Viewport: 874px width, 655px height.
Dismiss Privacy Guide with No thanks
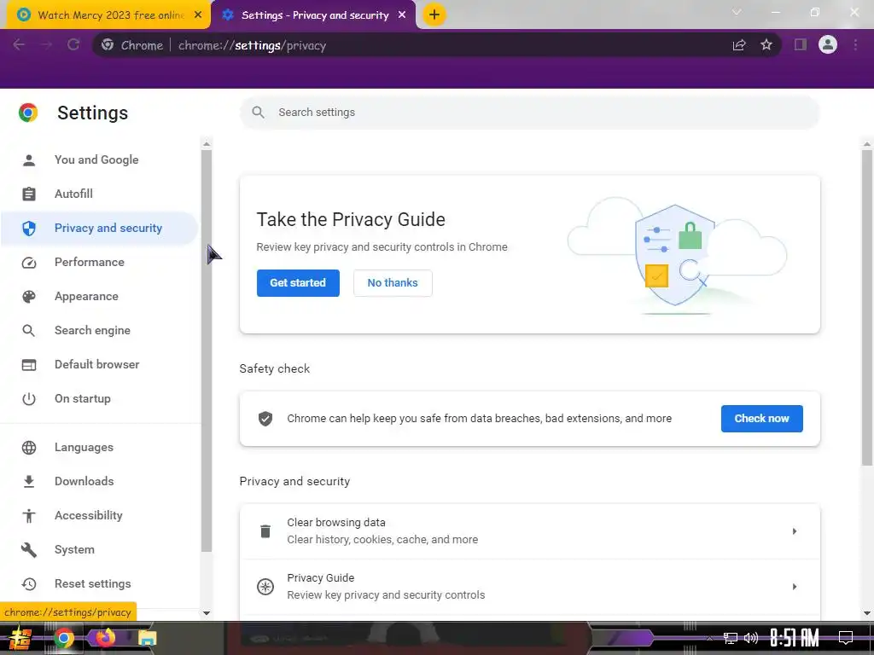pyautogui.click(x=393, y=283)
